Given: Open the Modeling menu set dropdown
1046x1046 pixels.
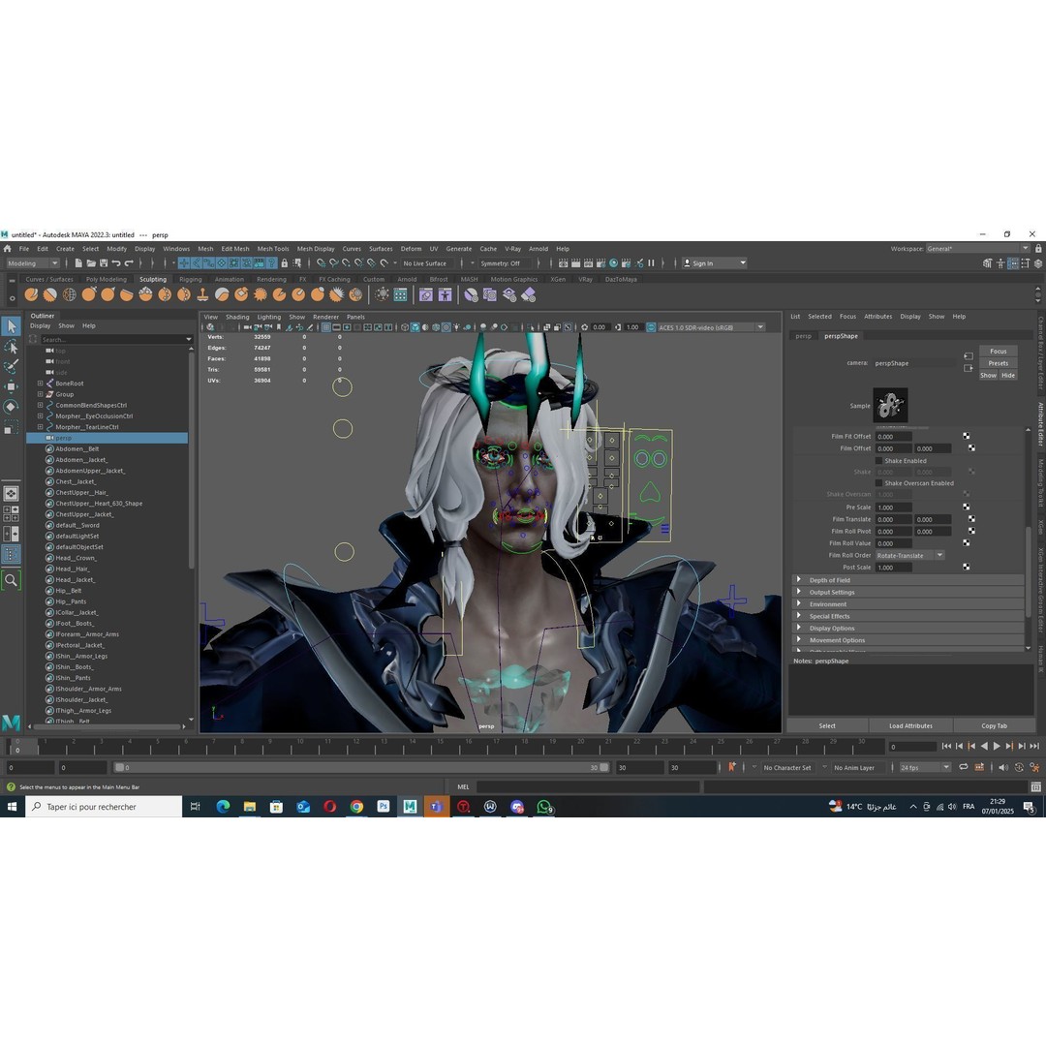Looking at the screenshot, I should (x=33, y=263).
